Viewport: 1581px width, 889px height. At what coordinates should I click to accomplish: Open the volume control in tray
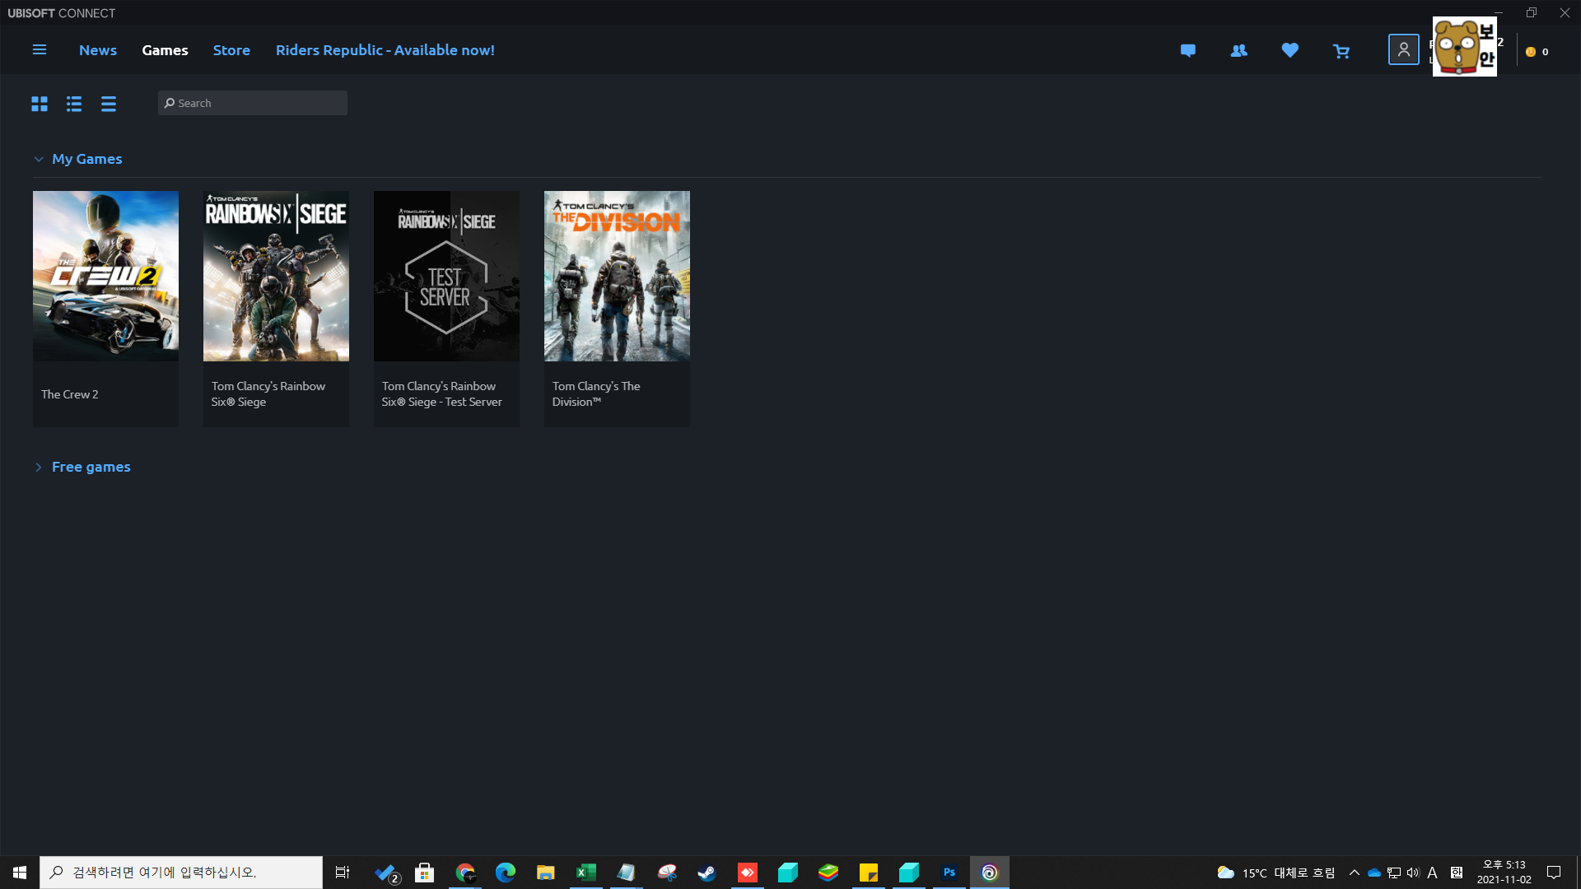[x=1413, y=873]
